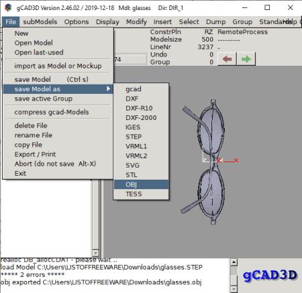Click the LineNr value 3237
This screenshot has width=302, height=293.
(x=205, y=47)
